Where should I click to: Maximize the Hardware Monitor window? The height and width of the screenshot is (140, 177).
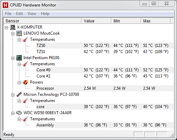154,4
